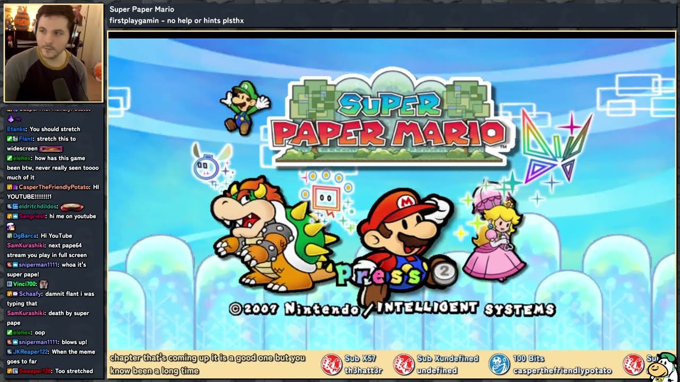Click username 'CasperTheFriendlyPotato' in chat

[x=55, y=187]
